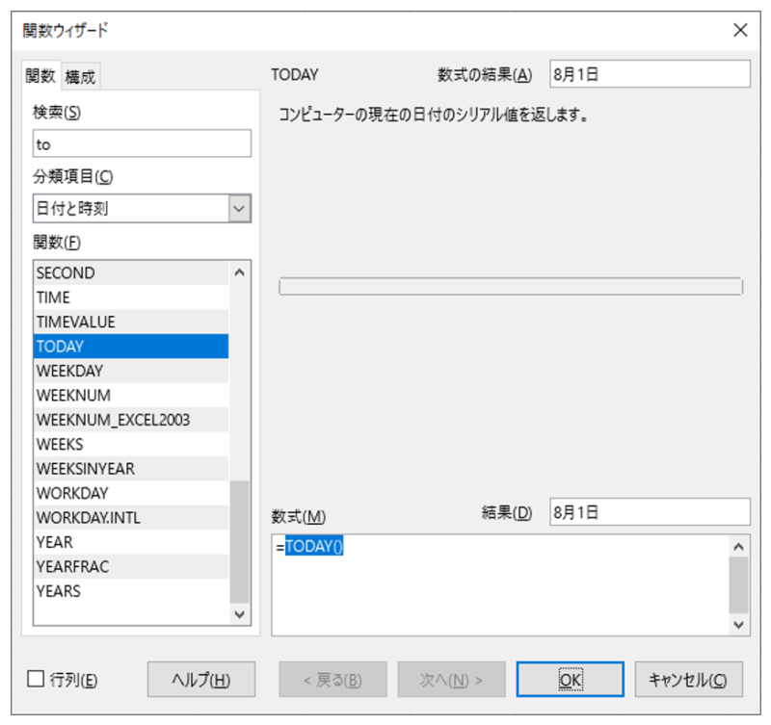The image size is (771, 725).
Task: Select WEEKNUM in the function list
Action: click(131, 396)
